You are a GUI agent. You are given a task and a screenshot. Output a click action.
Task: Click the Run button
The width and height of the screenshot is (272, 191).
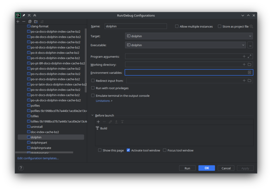pos(187,168)
